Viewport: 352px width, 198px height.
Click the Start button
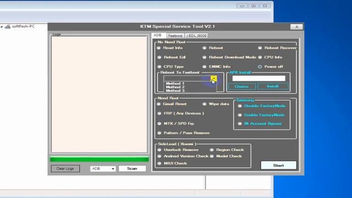click(x=278, y=165)
